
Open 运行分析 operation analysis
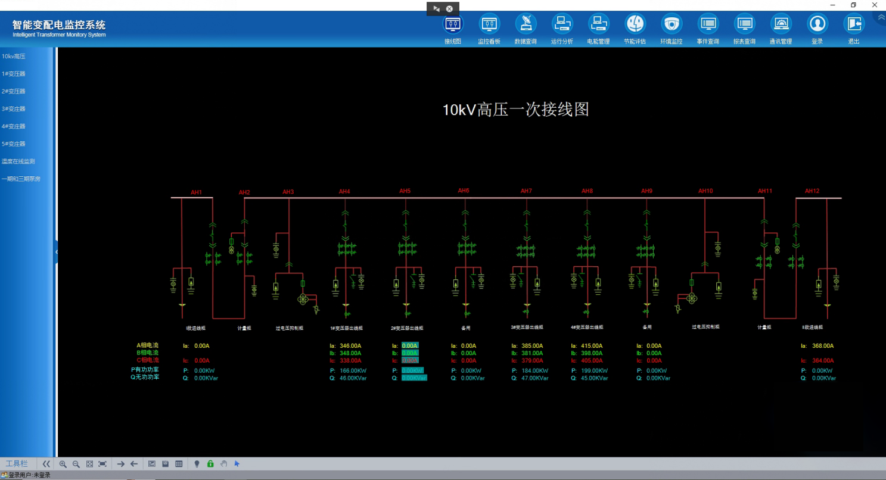[562, 29]
